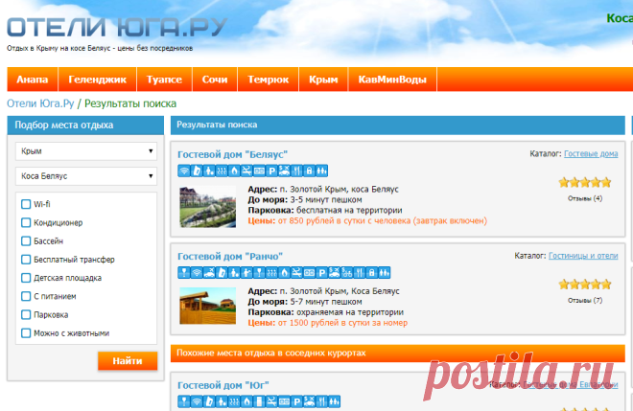The height and width of the screenshot is (411, 633).
Task: Click waiter service icon in "Ранчо" card
Action: click(x=246, y=273)
